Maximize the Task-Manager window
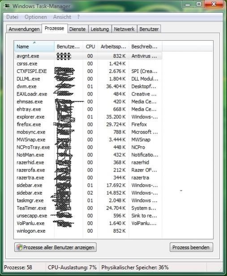The height and width of the screenshot is (276, 227). point(199,4)
